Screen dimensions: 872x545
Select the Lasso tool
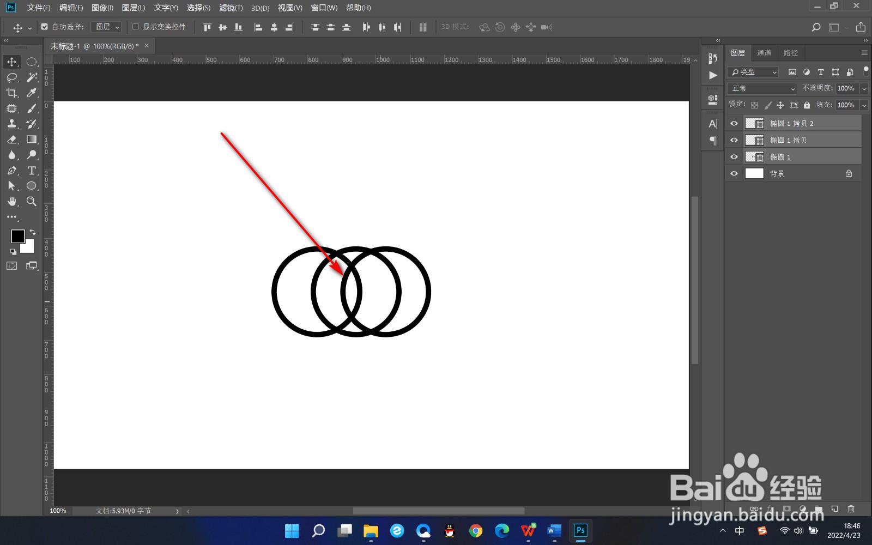point(12,77)
